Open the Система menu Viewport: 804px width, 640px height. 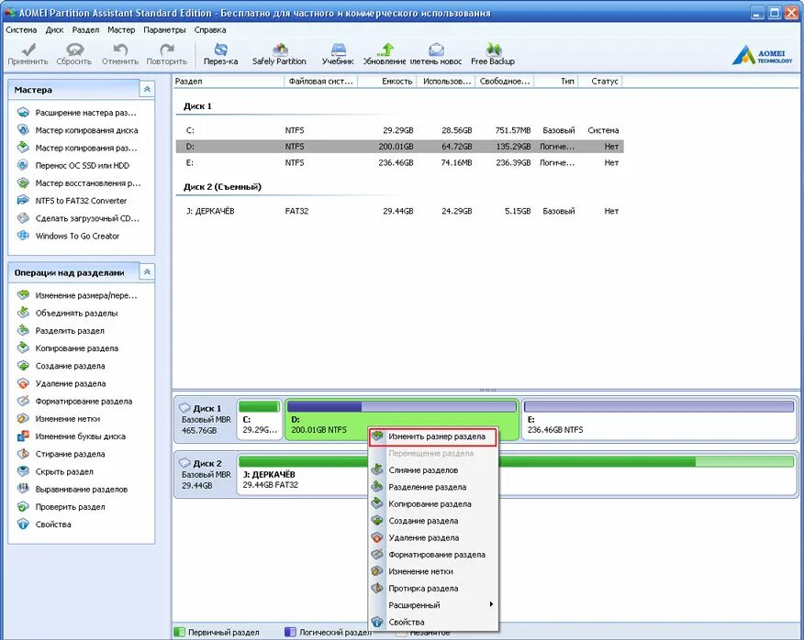21,29
